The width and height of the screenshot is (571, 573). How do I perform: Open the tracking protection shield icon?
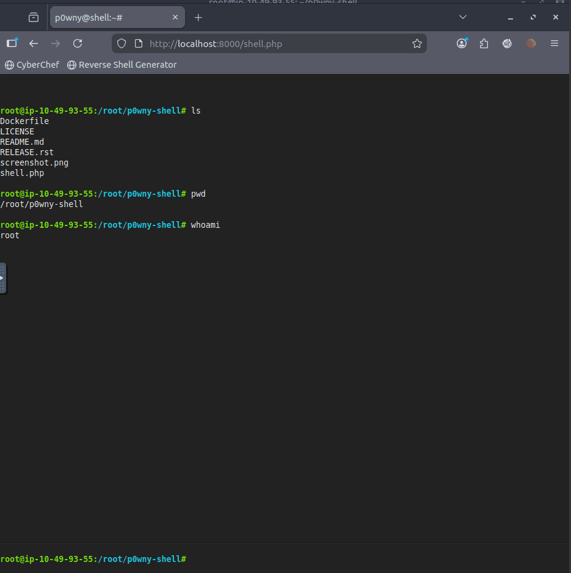click(x=122, y=43)
